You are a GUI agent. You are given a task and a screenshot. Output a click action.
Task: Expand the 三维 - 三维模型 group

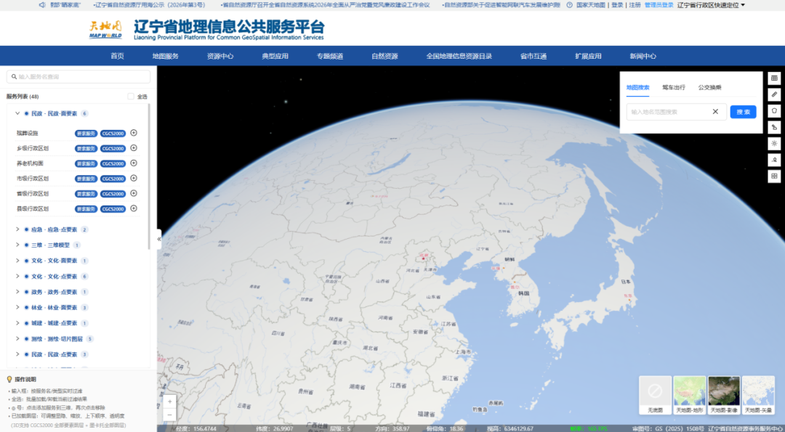point(17,245)
